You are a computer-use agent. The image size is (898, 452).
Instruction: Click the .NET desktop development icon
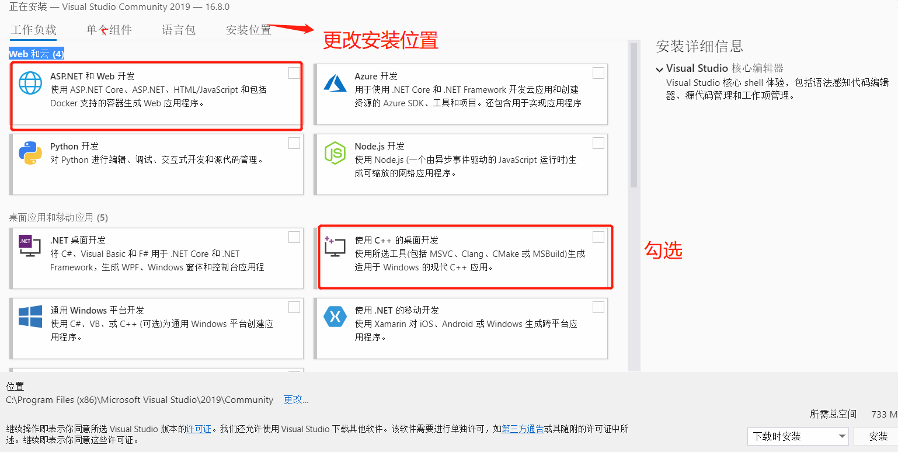tap(30, 246)
